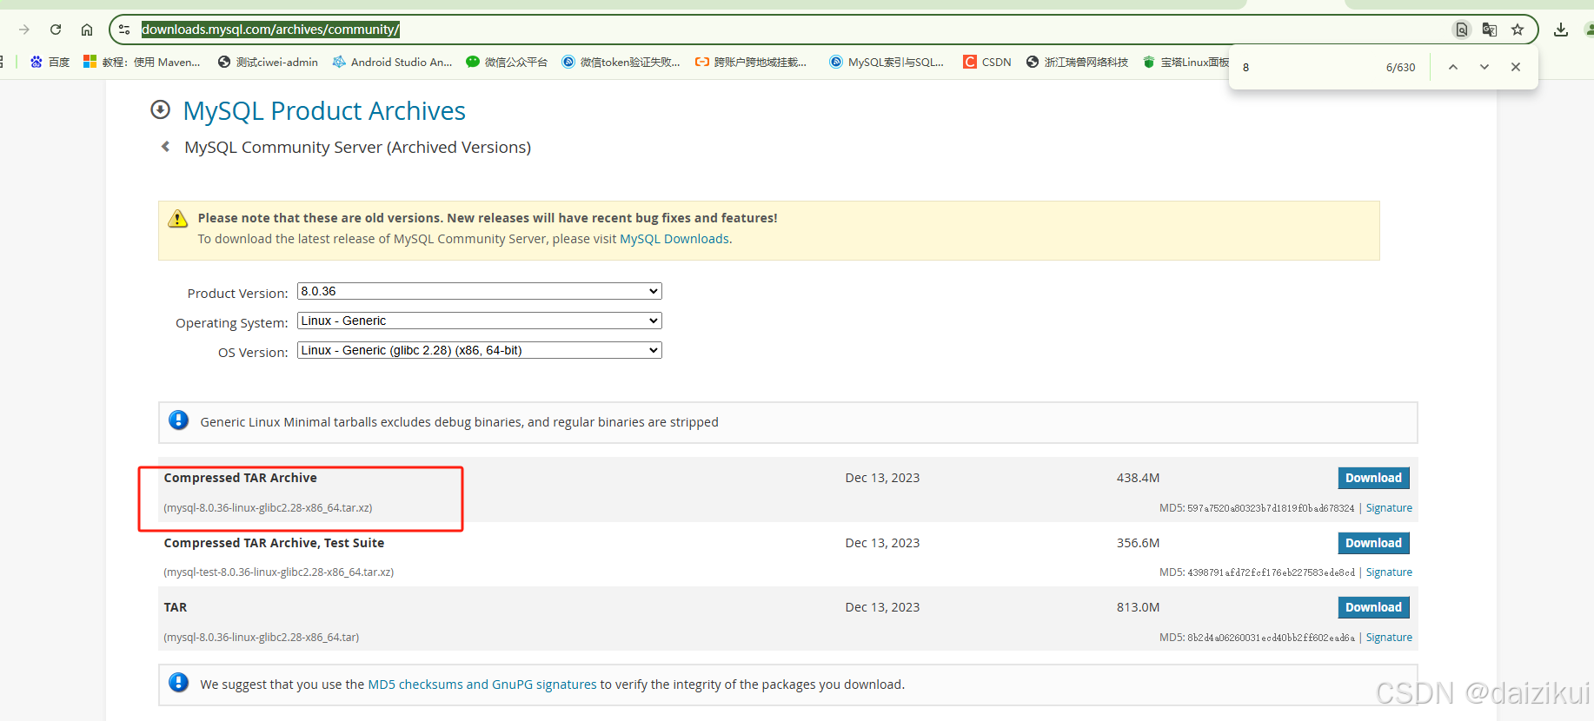Viewport: 1594px width, 721px height.
Task: Click the browser forward arrow
Action: point(24,30)
